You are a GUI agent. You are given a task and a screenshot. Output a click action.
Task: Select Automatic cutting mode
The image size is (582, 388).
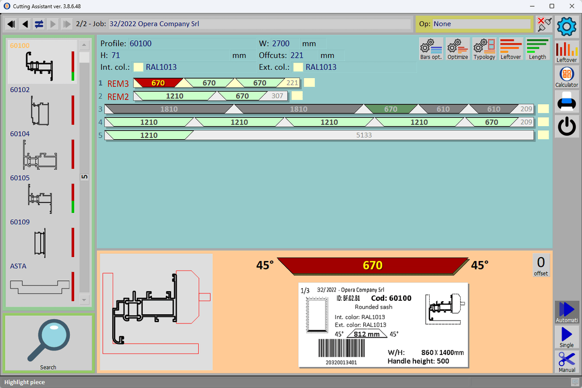tap(566, 312)
